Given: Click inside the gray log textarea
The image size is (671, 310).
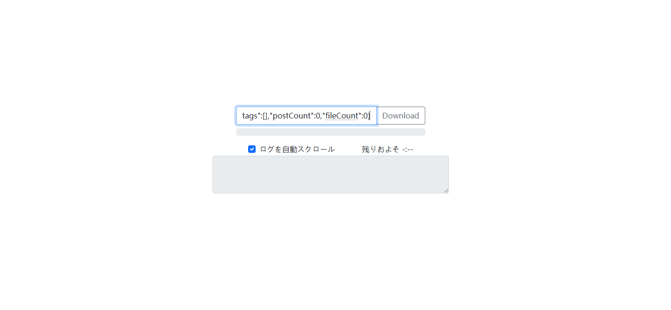Looking at the screenshot, I should click(x=331, y=175).
